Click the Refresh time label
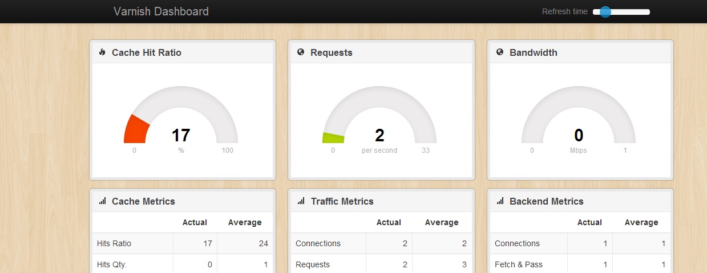This screenshot has height=273, width=707. click(x=564, y=11)
